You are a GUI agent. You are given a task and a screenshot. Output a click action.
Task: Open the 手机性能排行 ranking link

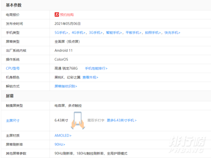coord(96,68)
